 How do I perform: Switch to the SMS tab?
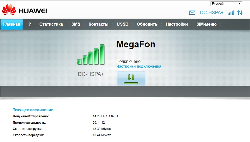[76, 24]
